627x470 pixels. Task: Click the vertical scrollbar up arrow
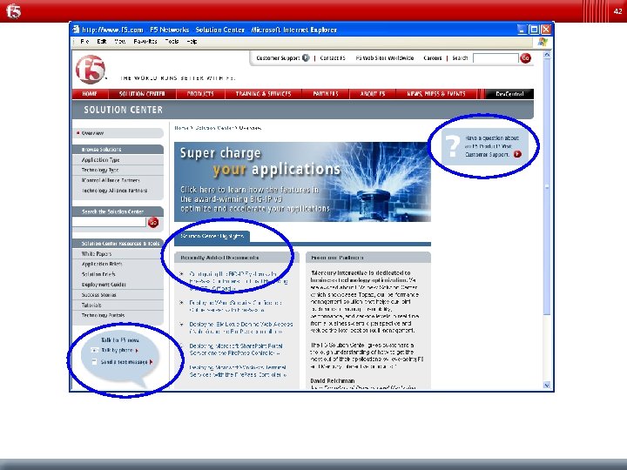[547, 54]
